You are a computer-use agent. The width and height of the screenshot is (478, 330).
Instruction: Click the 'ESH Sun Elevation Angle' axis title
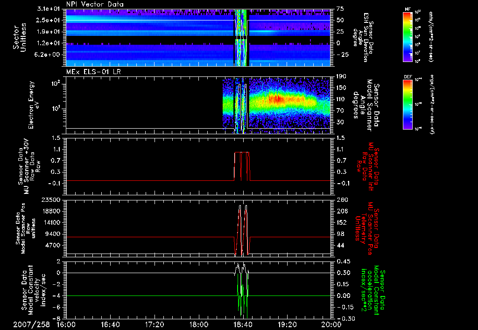(363, 37)
